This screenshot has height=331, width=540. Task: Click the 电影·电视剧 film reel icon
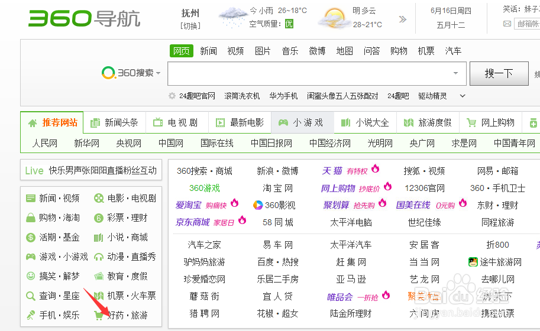click(x=99, y=198)
